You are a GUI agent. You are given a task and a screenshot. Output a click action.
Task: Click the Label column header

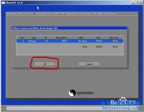81,38
